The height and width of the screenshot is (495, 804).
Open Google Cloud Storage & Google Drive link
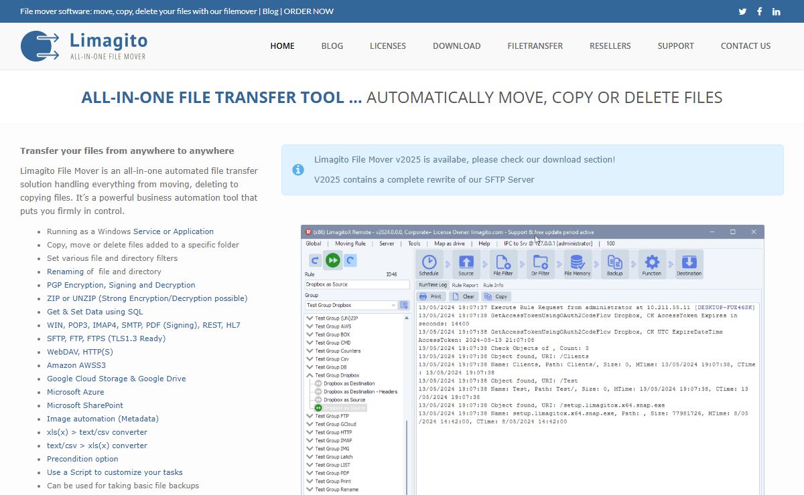pyautogui.click(x=117, y=379)
